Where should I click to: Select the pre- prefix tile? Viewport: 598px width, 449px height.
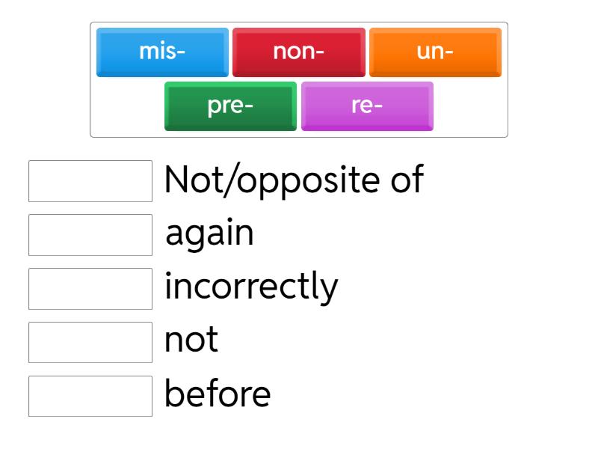click(229, 106)
